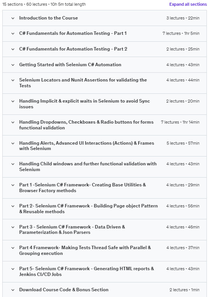
Task: Expand Part 2 Page object Pattern chevron
Action: (13, 206)
